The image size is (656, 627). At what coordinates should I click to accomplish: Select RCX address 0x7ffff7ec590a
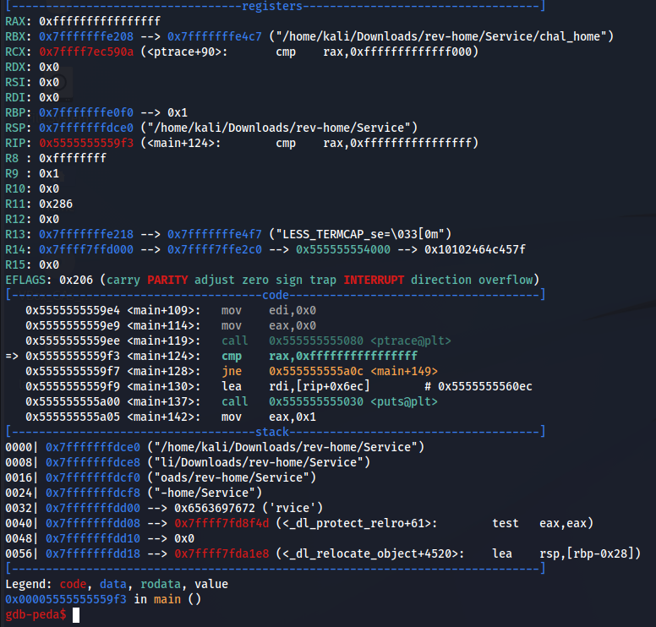point(86,52)
